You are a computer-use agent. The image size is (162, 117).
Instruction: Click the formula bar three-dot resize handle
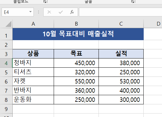pyautogui.click(x=39, y=12)
